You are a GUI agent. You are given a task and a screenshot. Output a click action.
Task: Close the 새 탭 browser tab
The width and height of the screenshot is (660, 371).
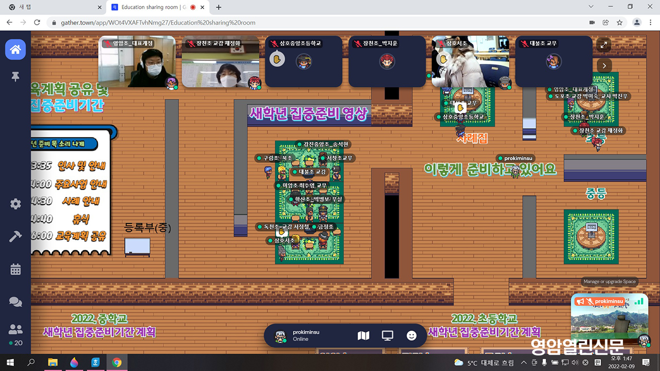point(100,7)
